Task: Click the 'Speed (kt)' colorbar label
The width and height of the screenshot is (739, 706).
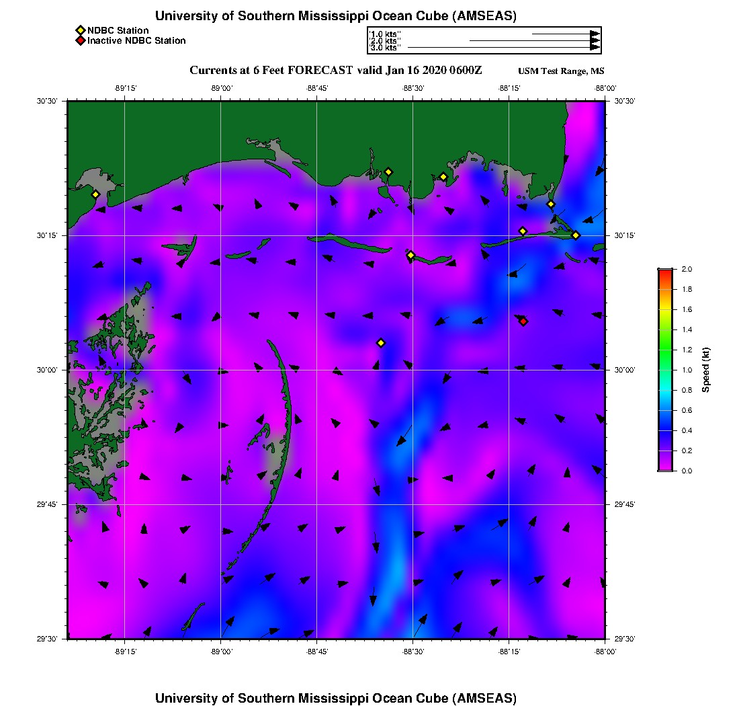Action: [x=706, y=370]
